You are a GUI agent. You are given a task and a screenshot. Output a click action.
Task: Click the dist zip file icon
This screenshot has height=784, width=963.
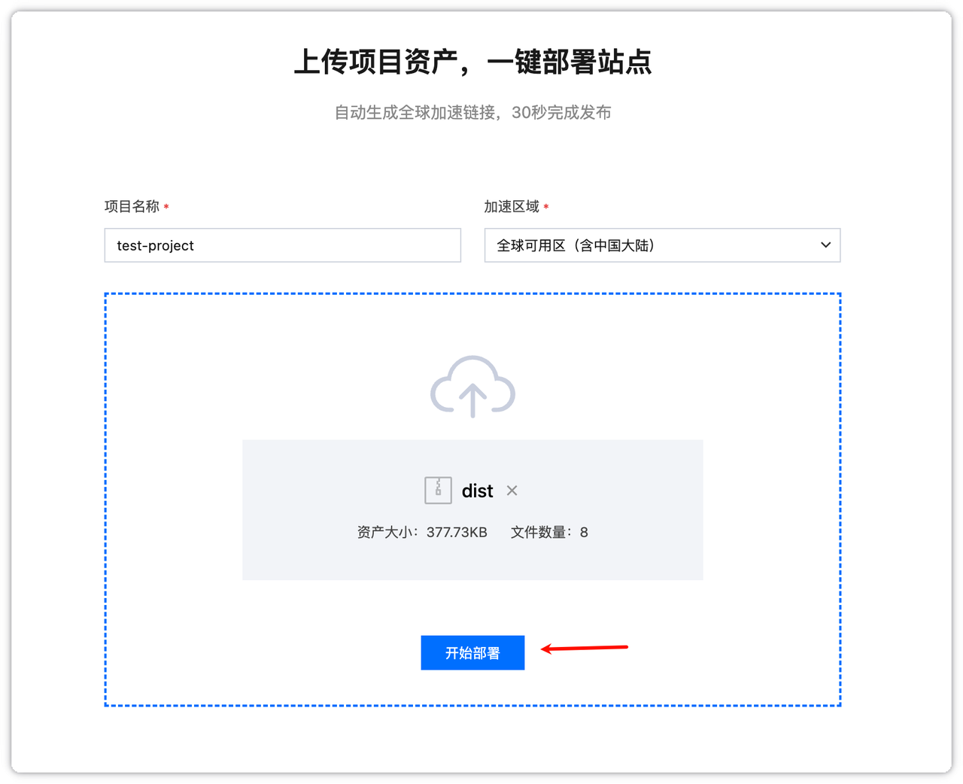coord(438,491)
